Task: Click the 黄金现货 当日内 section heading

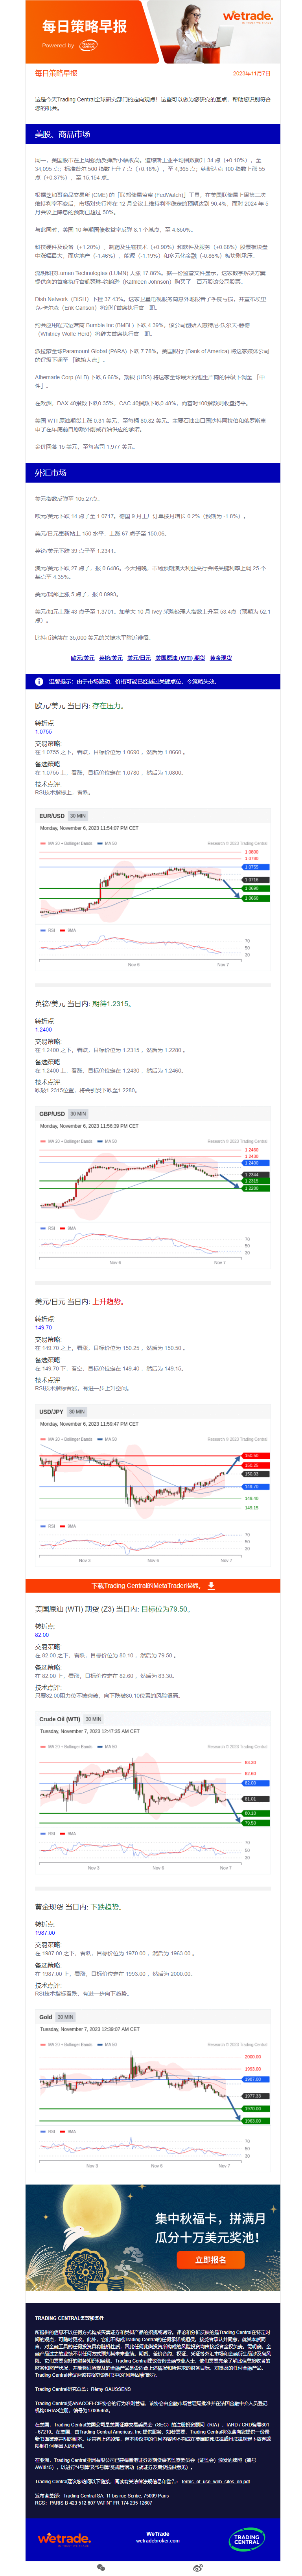Action: point(78,1907)
